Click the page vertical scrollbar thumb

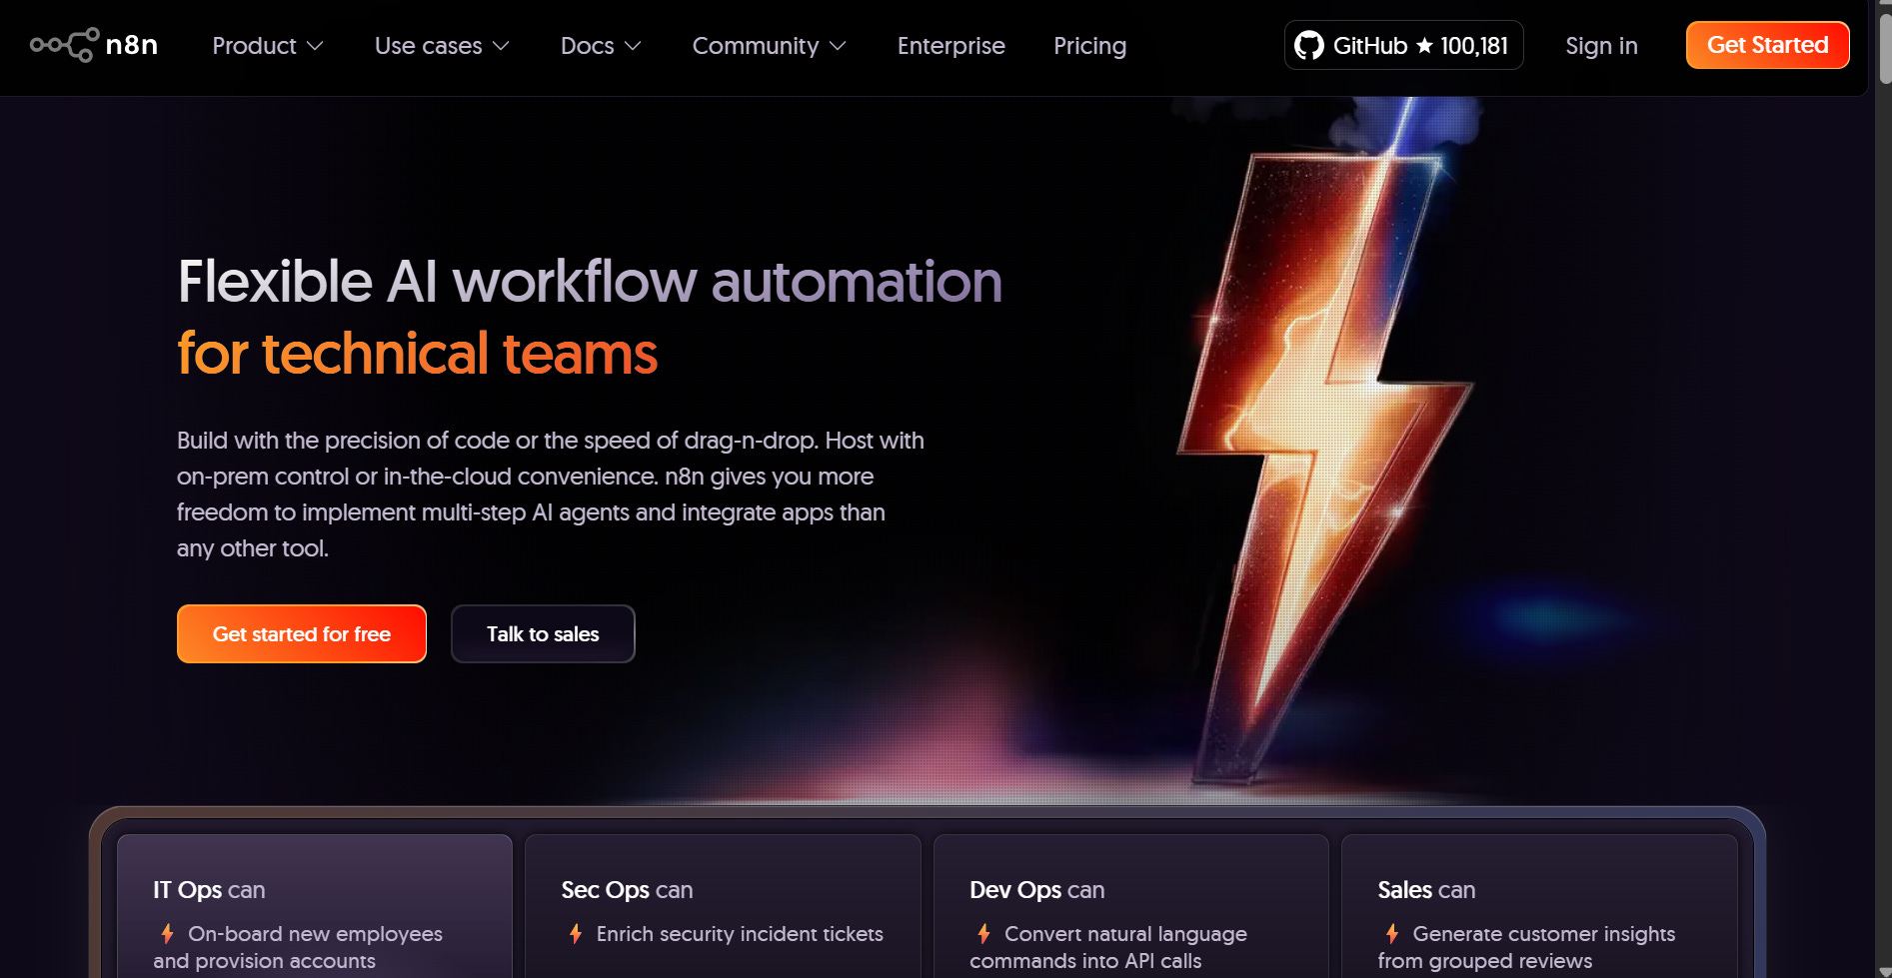(1885, 48)
